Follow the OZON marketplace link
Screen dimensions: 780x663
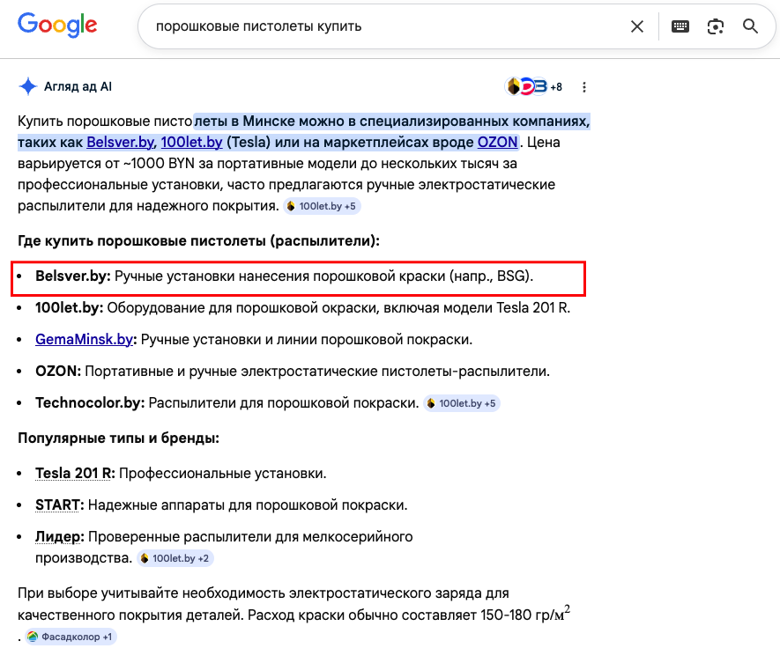tap(497, 141)
